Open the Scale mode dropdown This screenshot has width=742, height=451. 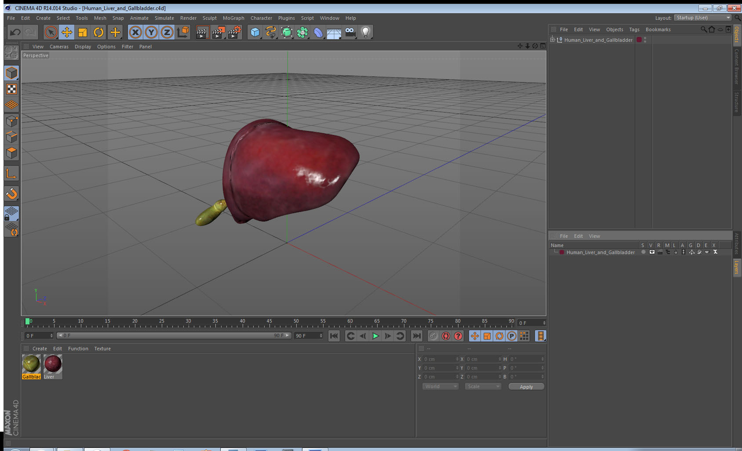pos(483,386)
